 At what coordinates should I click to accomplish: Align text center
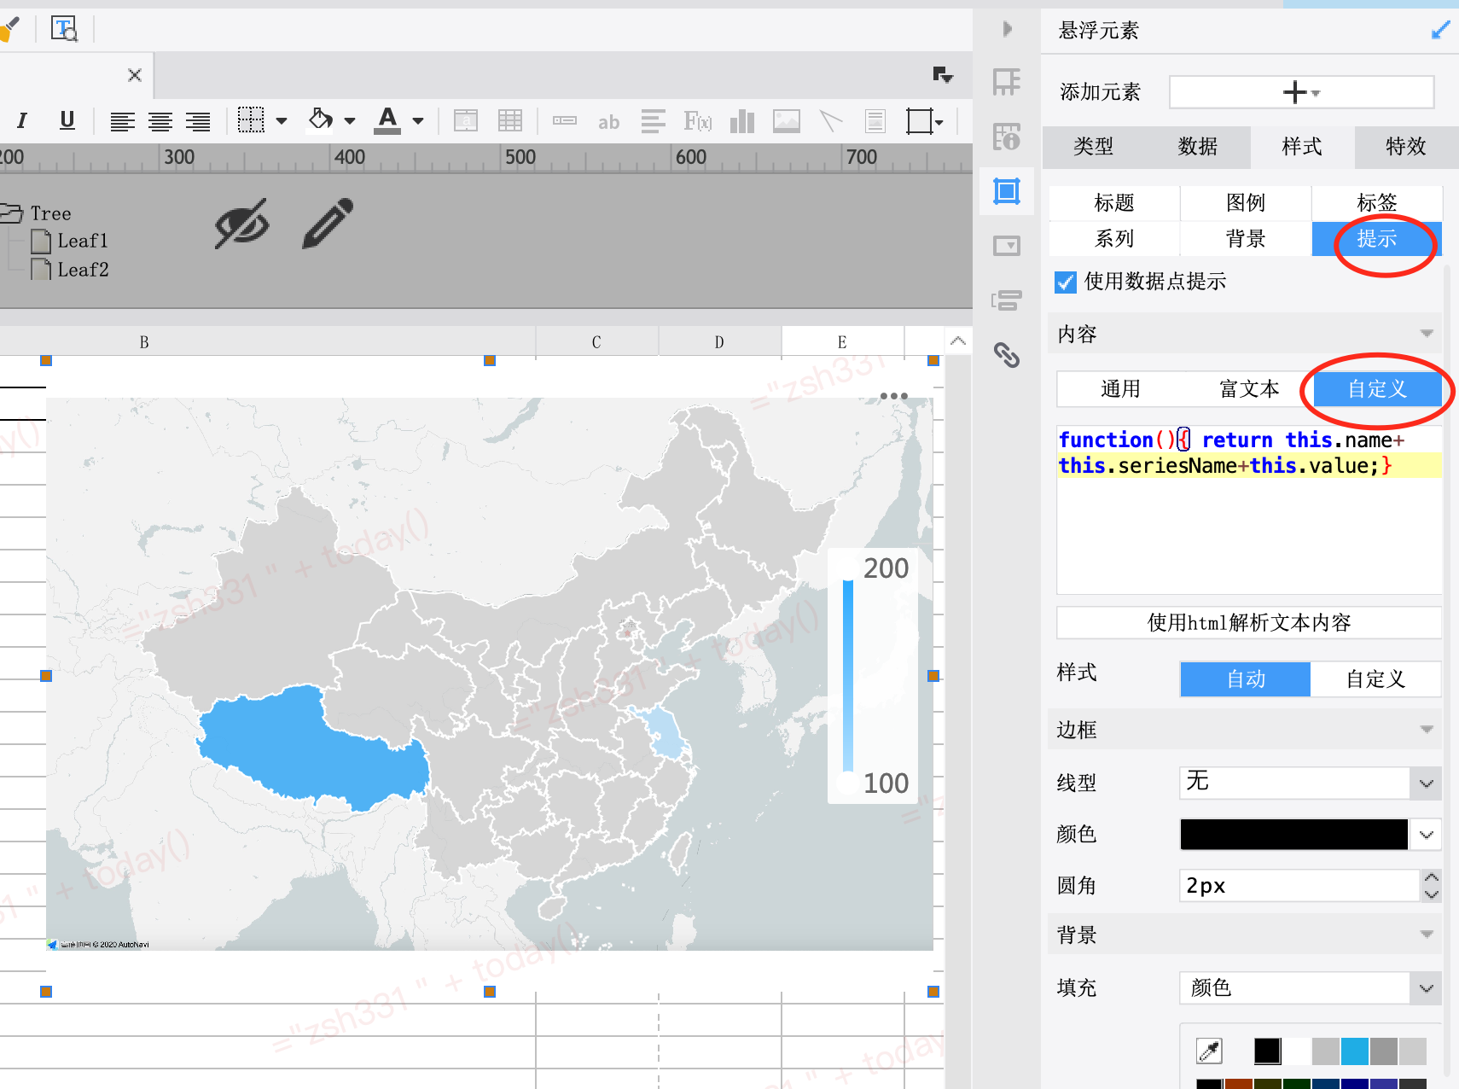[x=160, y=122]
